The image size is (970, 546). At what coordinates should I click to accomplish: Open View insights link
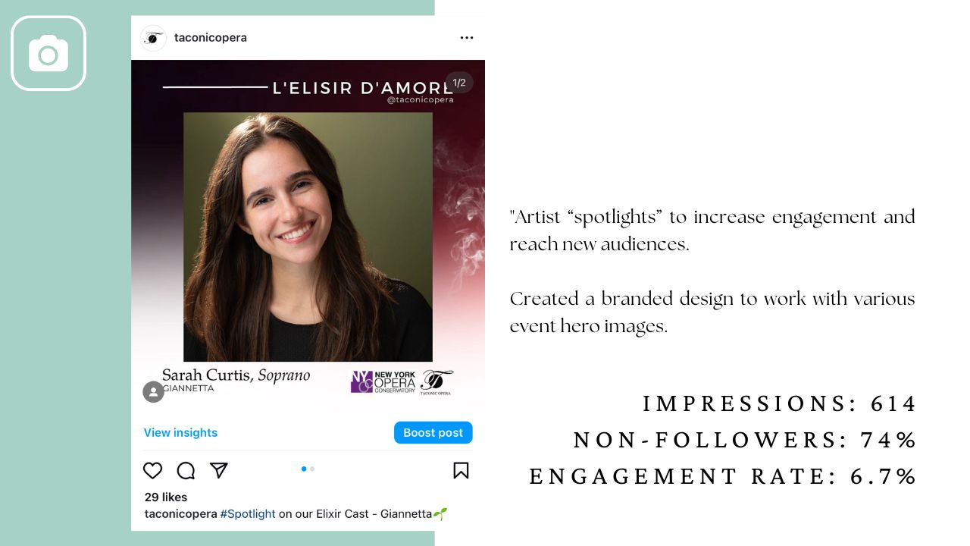(180, 433)
